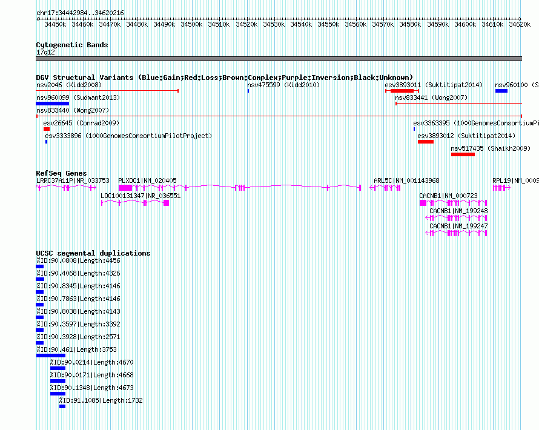539x430 pixels.
Task: Click duplication label %ID:90.0214|Length:4670
Action: click(x=92, y=362)
